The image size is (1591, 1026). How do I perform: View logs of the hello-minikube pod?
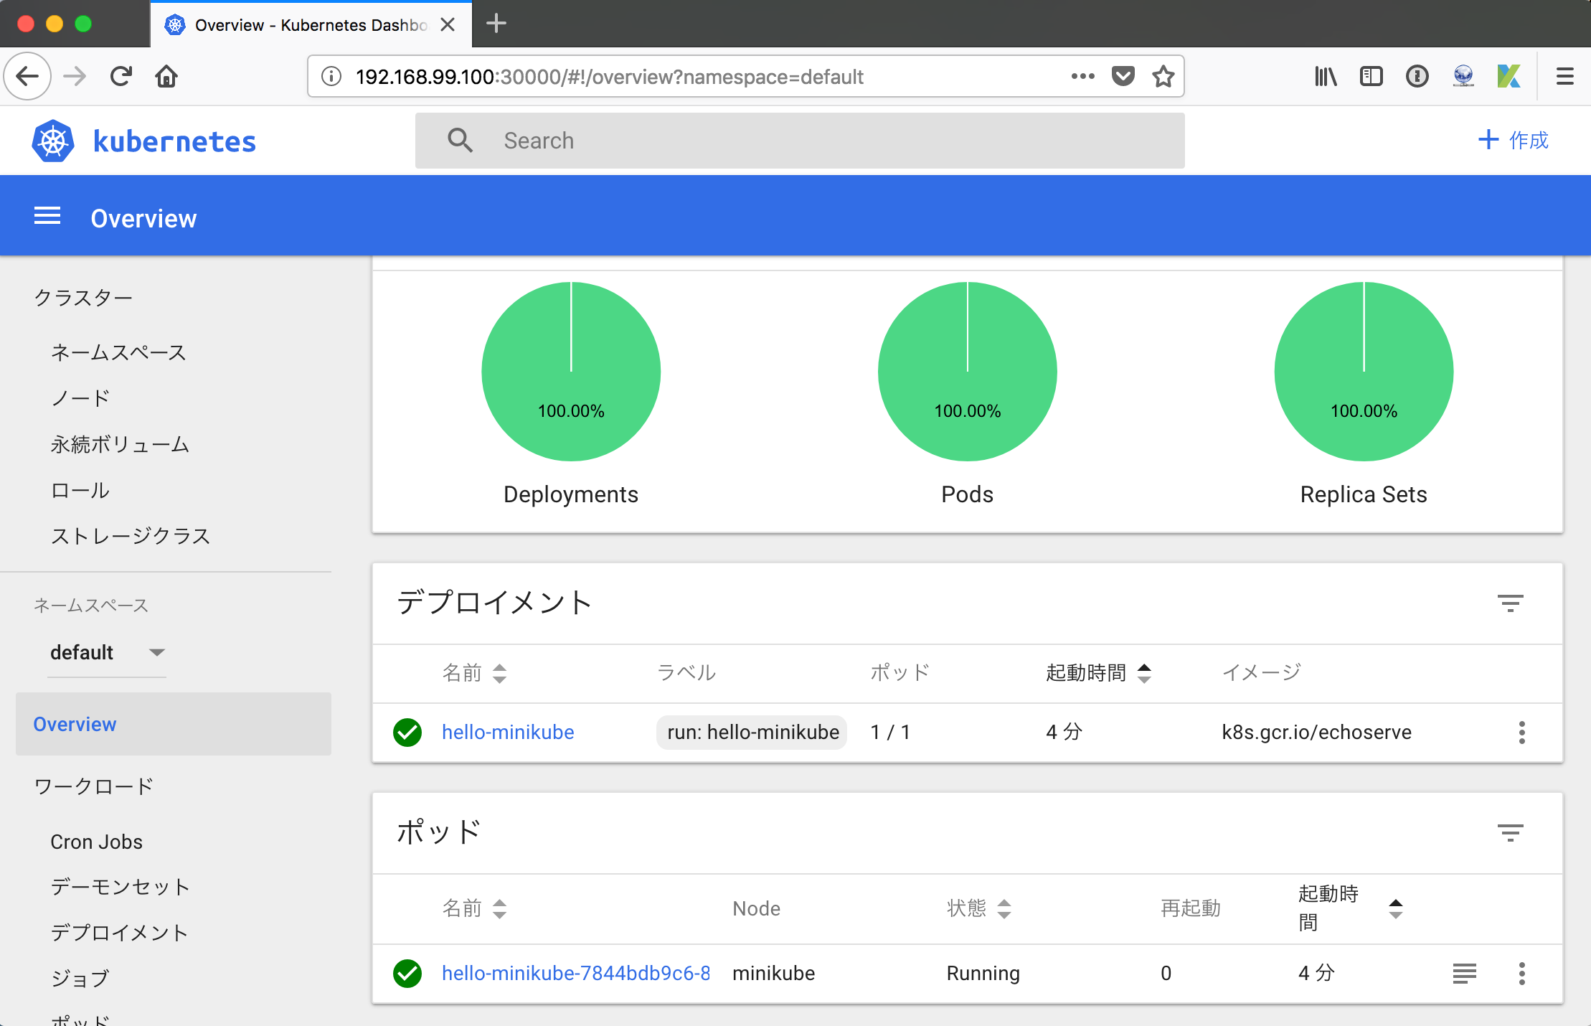[1465, 974]
